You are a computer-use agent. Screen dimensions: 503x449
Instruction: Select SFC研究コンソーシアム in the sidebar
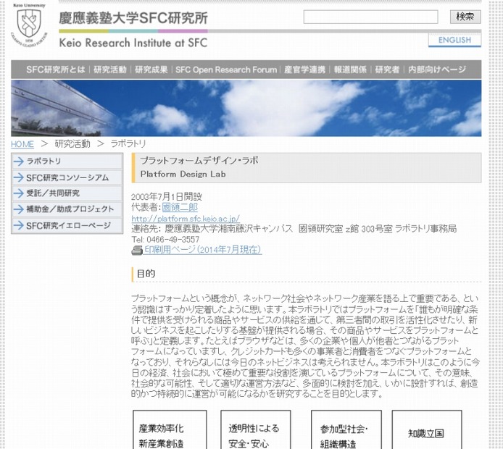tap(67, 177)
